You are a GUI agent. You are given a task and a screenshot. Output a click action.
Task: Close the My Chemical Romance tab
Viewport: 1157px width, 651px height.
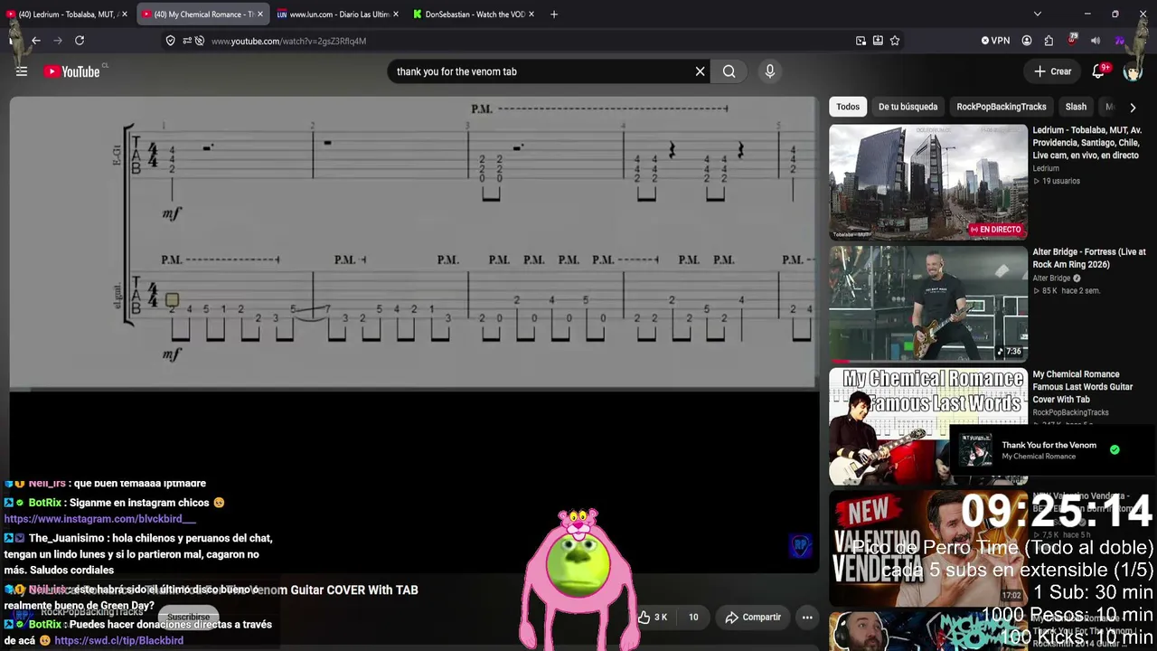[x=260, y=14]
